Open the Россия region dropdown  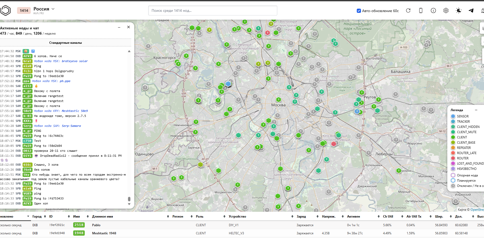44,9
